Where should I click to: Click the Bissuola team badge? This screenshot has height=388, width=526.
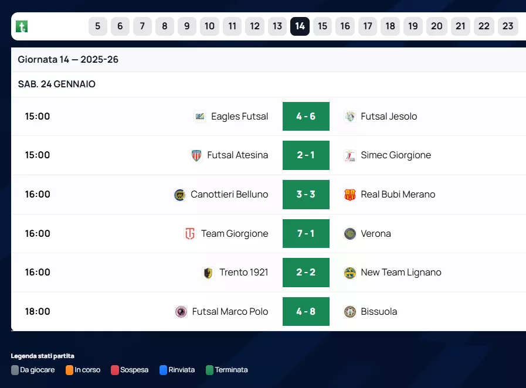pyautogui.click(x=350, y=312)
